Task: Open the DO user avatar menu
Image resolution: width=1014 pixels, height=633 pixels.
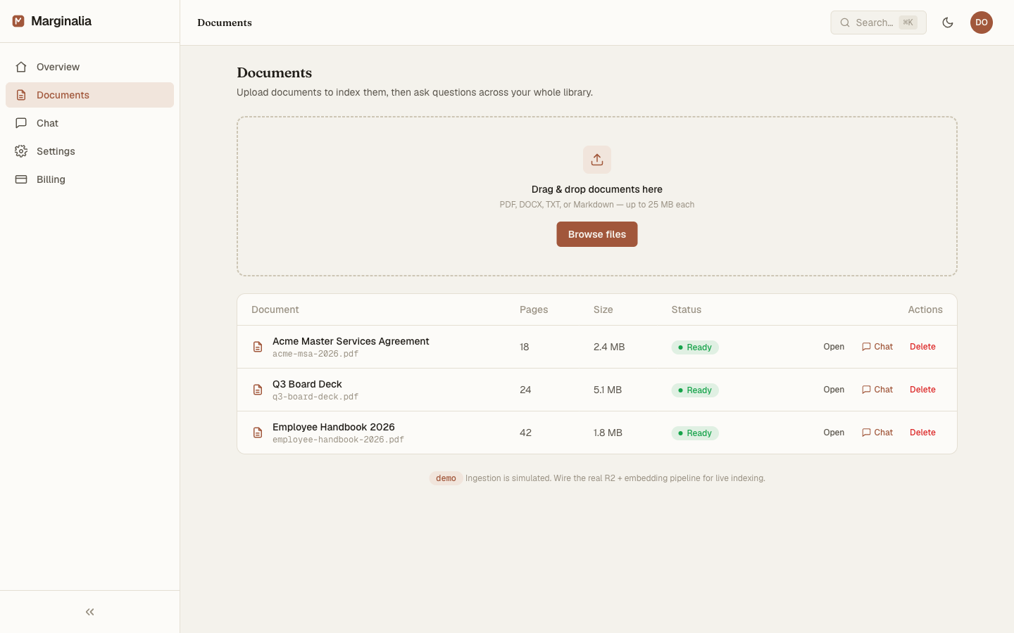Action: coord(982,23)
